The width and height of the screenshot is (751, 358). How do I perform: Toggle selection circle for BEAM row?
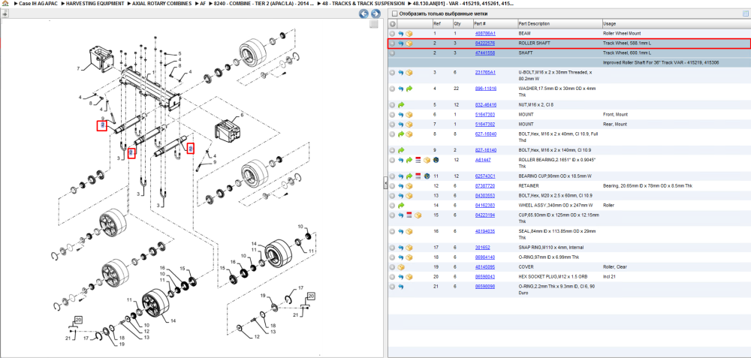(x=392, y=34)
